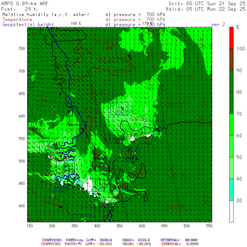Click the red swatch atop the humidity colorbar

coord(231,38)
